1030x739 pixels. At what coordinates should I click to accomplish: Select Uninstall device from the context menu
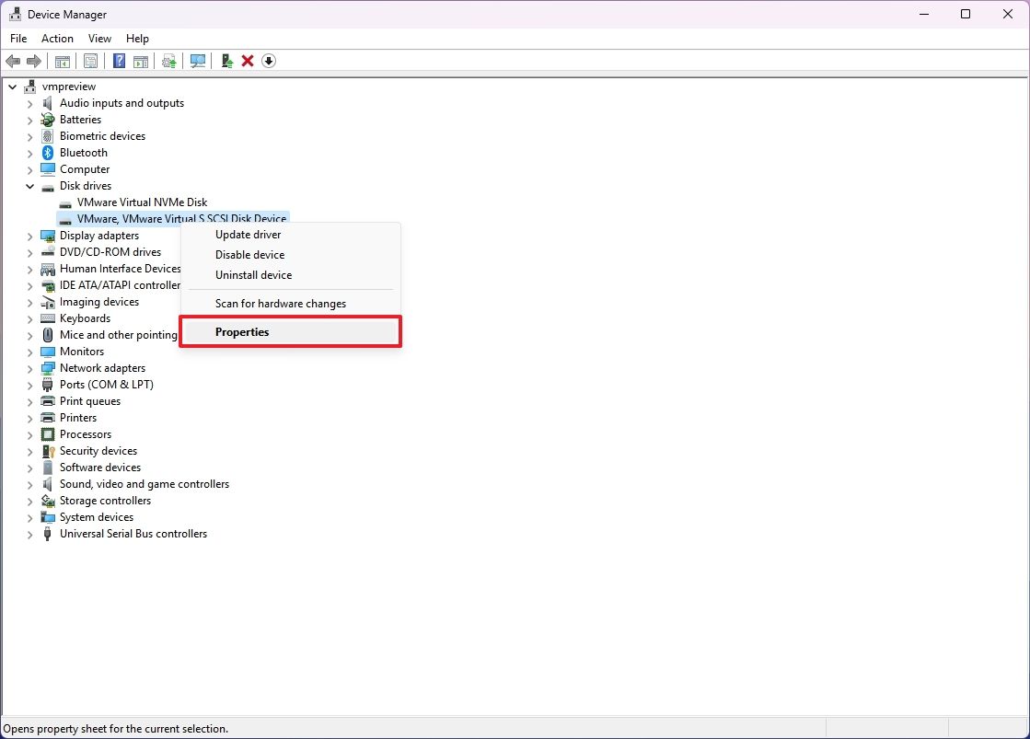(255, 274)
